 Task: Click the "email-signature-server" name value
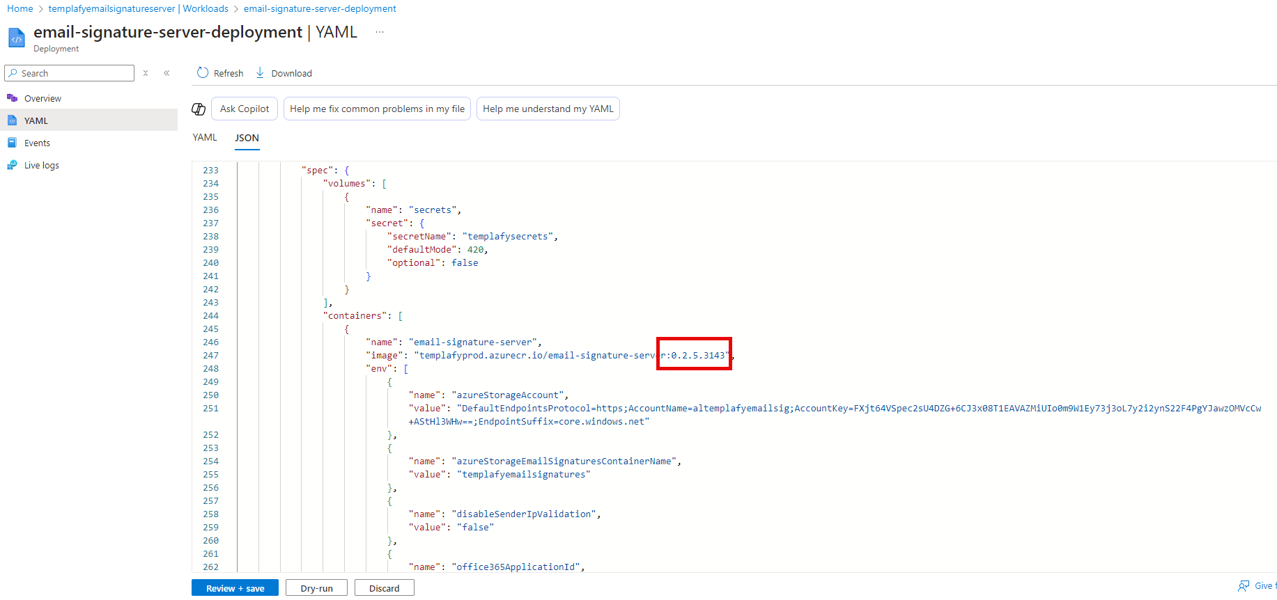472,342
